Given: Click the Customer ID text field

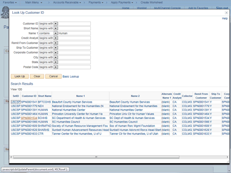Looking at the screenshot, I should 74,24.
